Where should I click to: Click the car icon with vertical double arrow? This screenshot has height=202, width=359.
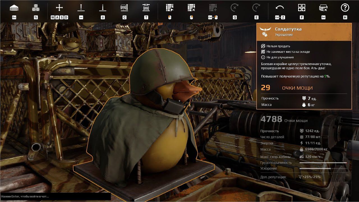pyautogui.click(x=125, y=8)
